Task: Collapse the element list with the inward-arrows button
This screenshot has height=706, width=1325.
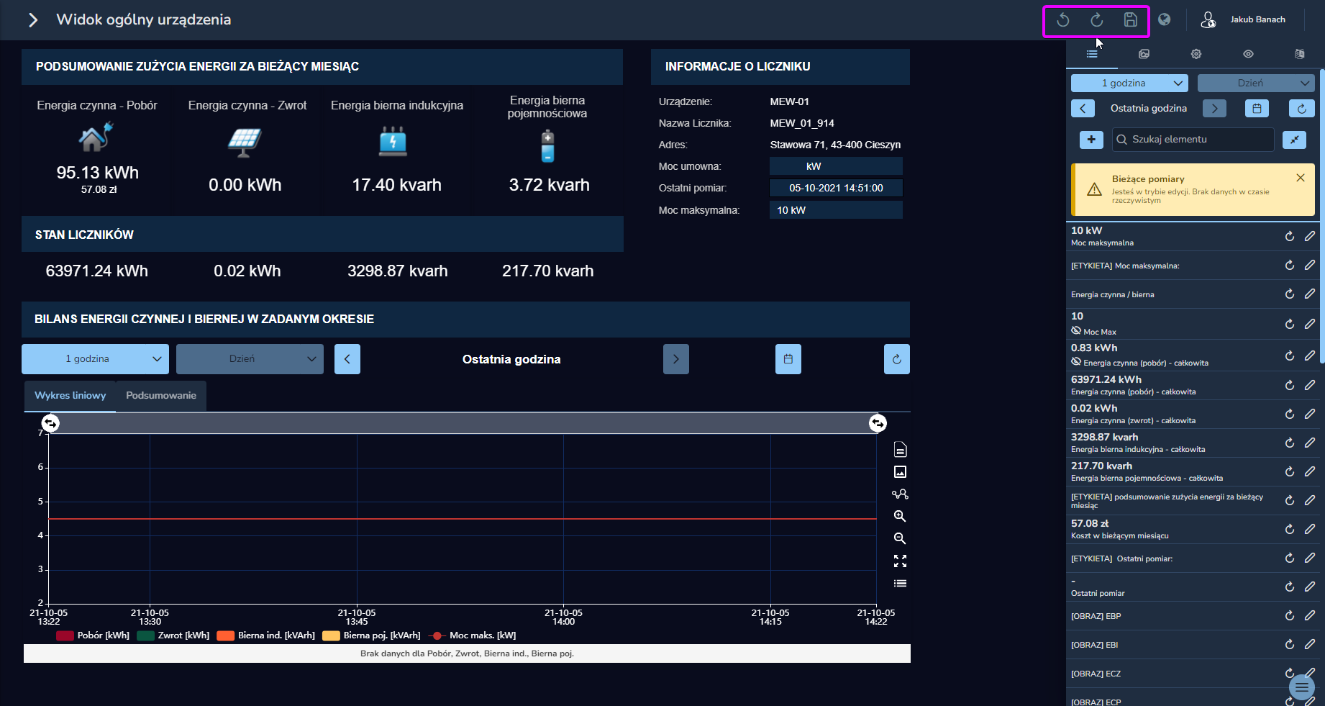Action: pyautogui.click(x=1294, y=140)
